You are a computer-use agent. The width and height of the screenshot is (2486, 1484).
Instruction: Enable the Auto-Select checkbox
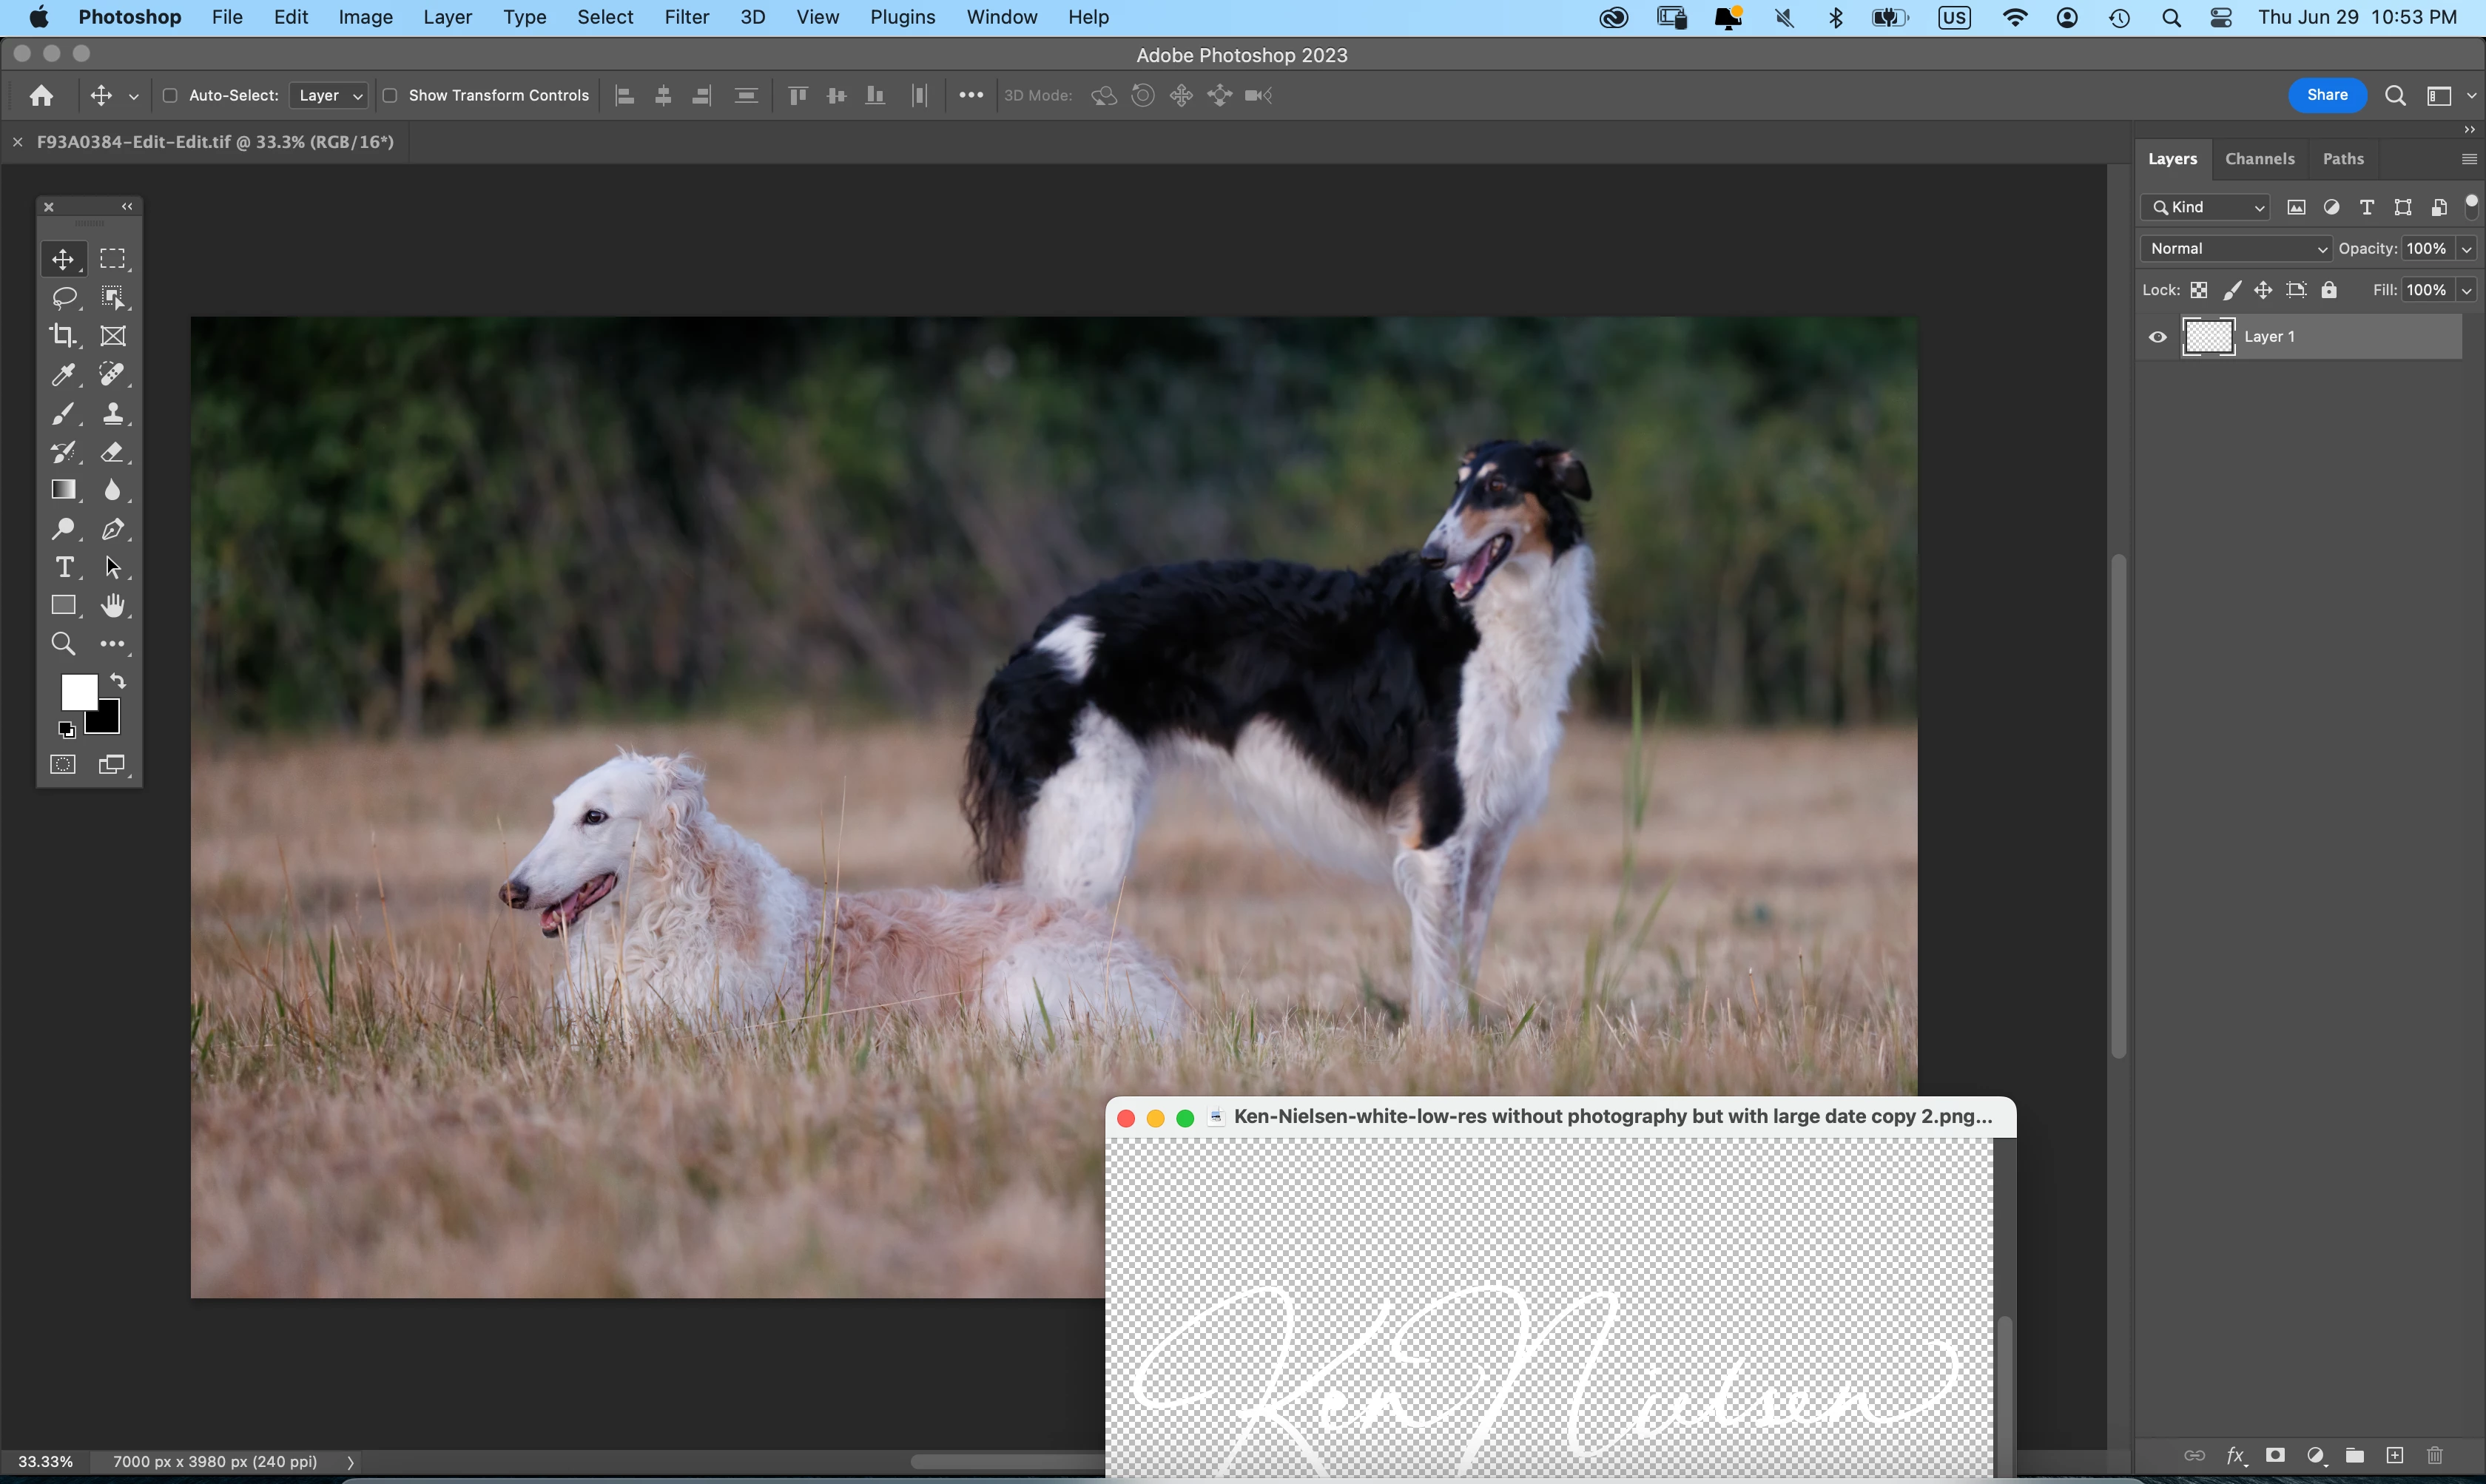(x=170, y=96)
